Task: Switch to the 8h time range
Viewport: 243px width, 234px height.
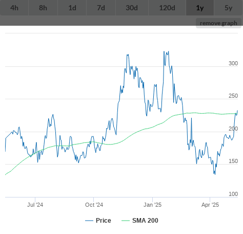Action: (x=43, y=8)
